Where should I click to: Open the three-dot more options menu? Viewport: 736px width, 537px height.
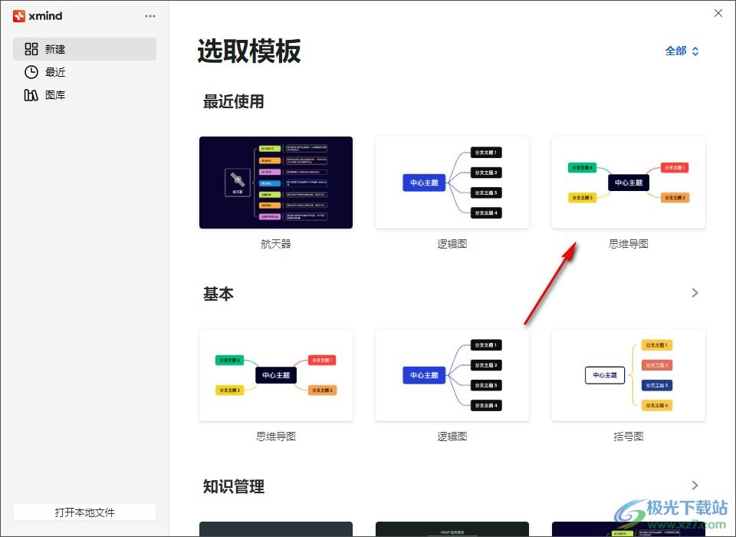click(x=150, y=16)
